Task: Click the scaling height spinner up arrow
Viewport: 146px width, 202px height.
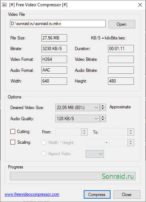Action: 131,141
